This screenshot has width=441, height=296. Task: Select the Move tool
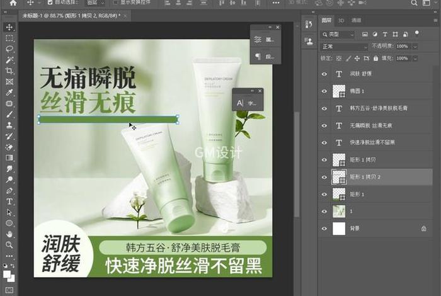click(9, 27)
